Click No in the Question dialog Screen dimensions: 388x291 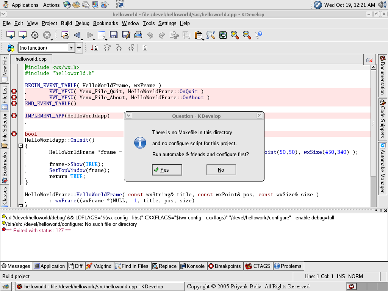click(x=221, y=170)
